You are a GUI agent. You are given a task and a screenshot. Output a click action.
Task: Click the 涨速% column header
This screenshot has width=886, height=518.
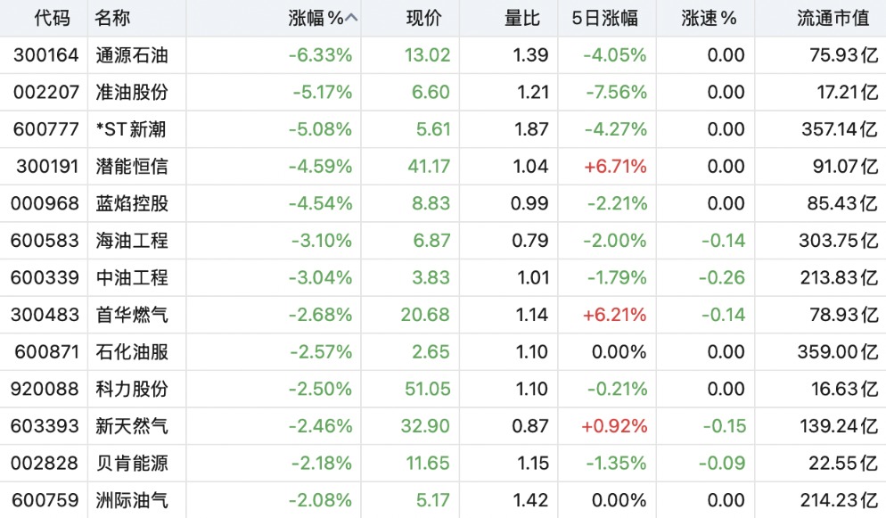[709, 19]
